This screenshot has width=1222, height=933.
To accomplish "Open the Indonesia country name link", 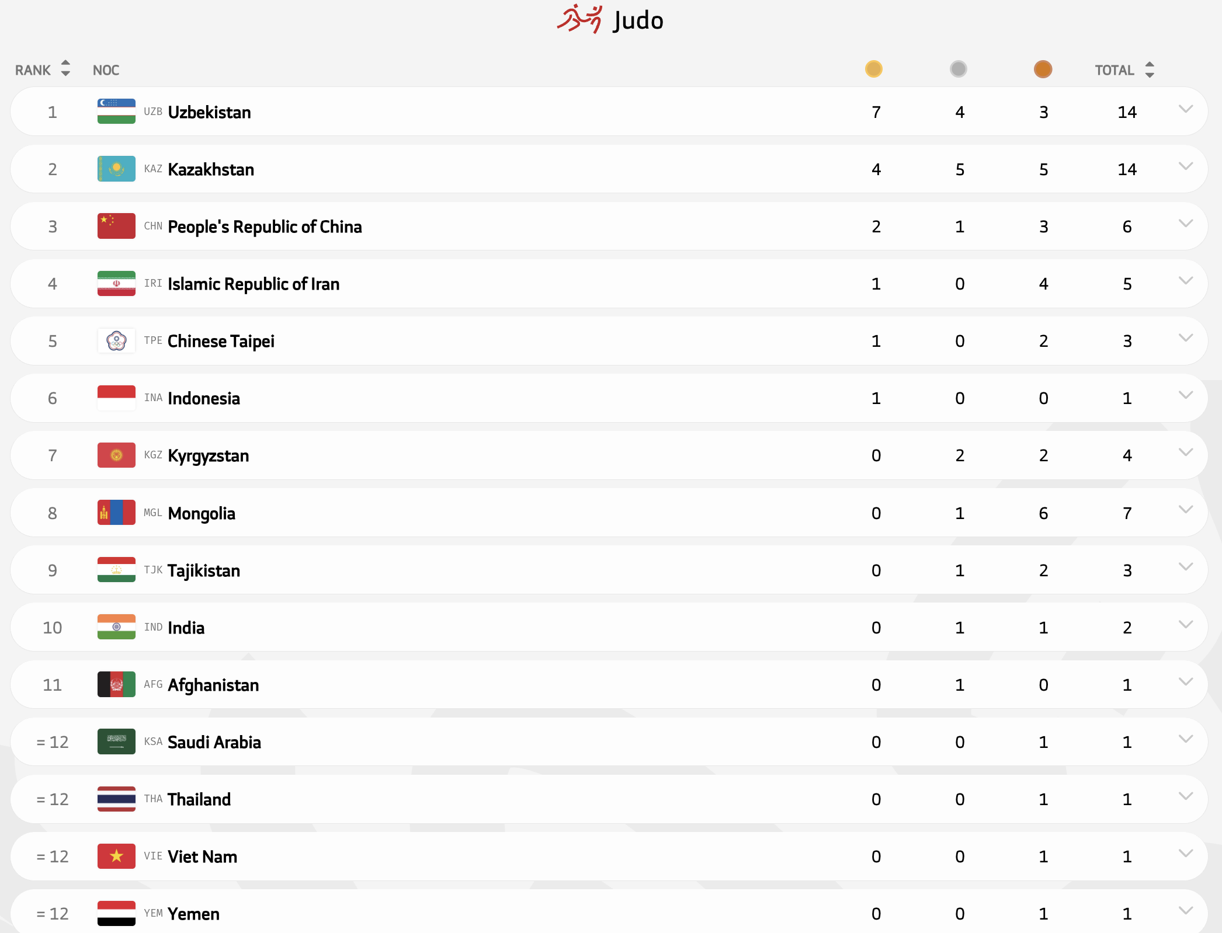I will pyautogui.click(x=203, y=398).
